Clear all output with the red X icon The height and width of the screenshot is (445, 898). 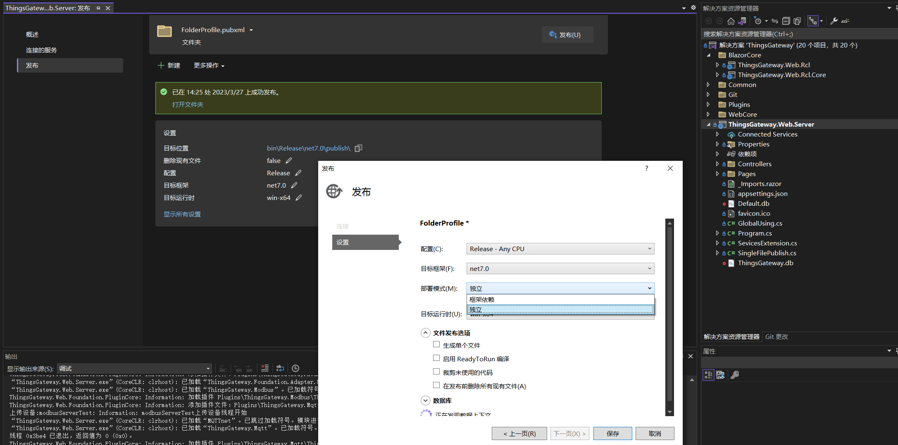point(265,368)
